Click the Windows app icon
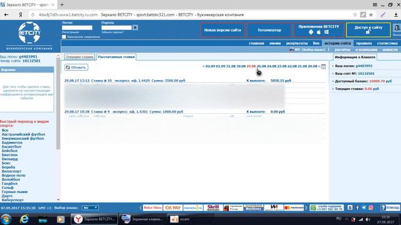401x225 pixels. click(x=326, y=32)
